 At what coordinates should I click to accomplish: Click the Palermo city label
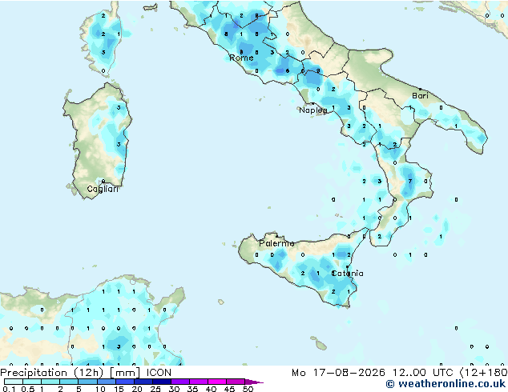pyautogui.click(x=276, y=243)
